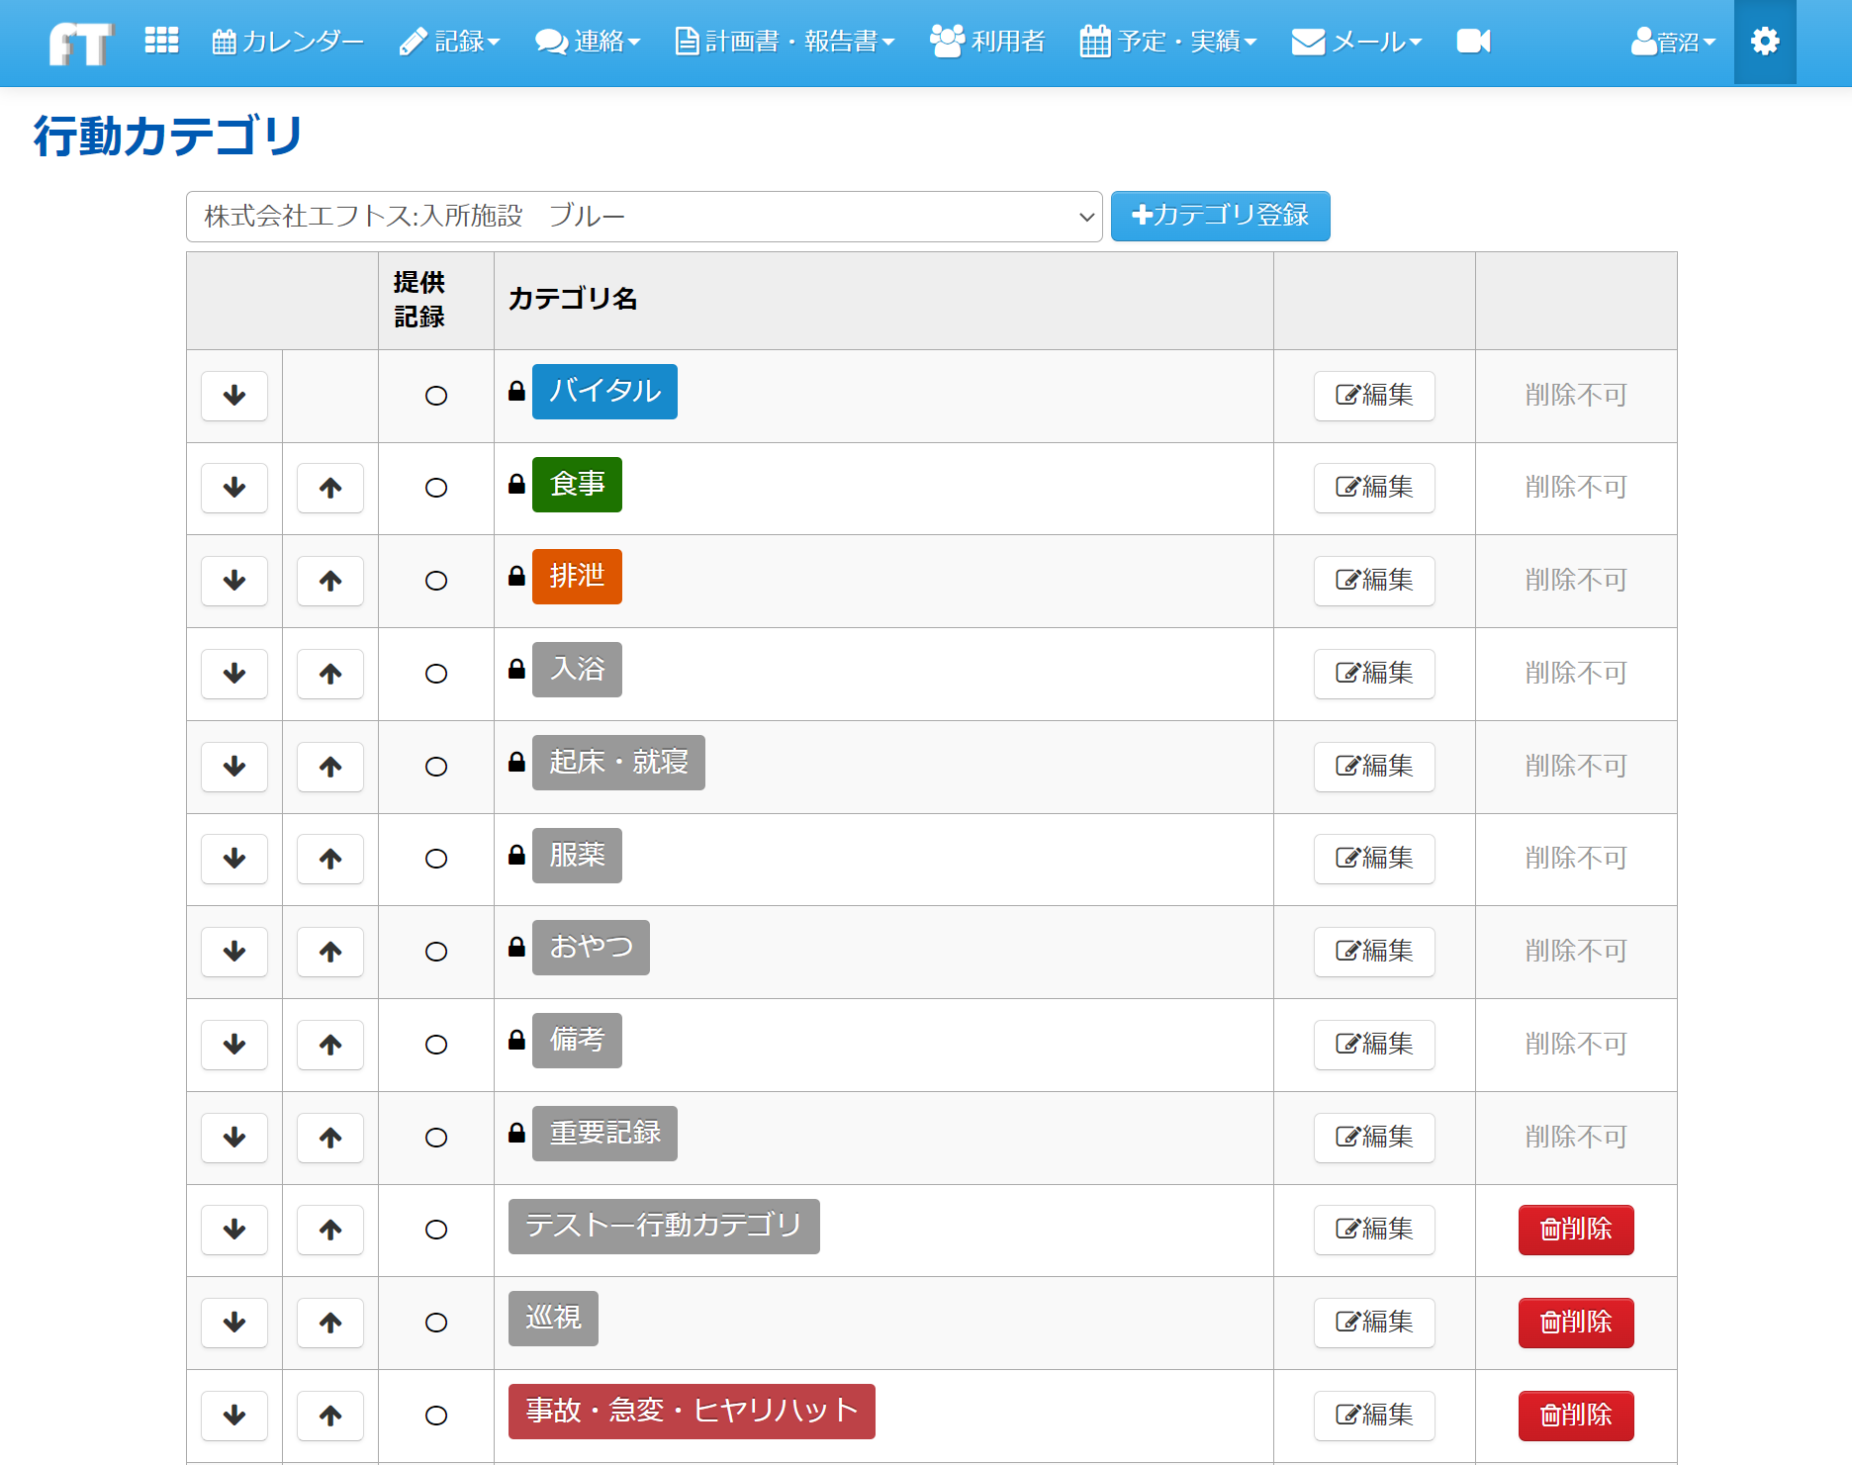Open the facility selector showing 株式会社エフトス
This screenshot has width=1852, height=1465.
click(643, 216)
